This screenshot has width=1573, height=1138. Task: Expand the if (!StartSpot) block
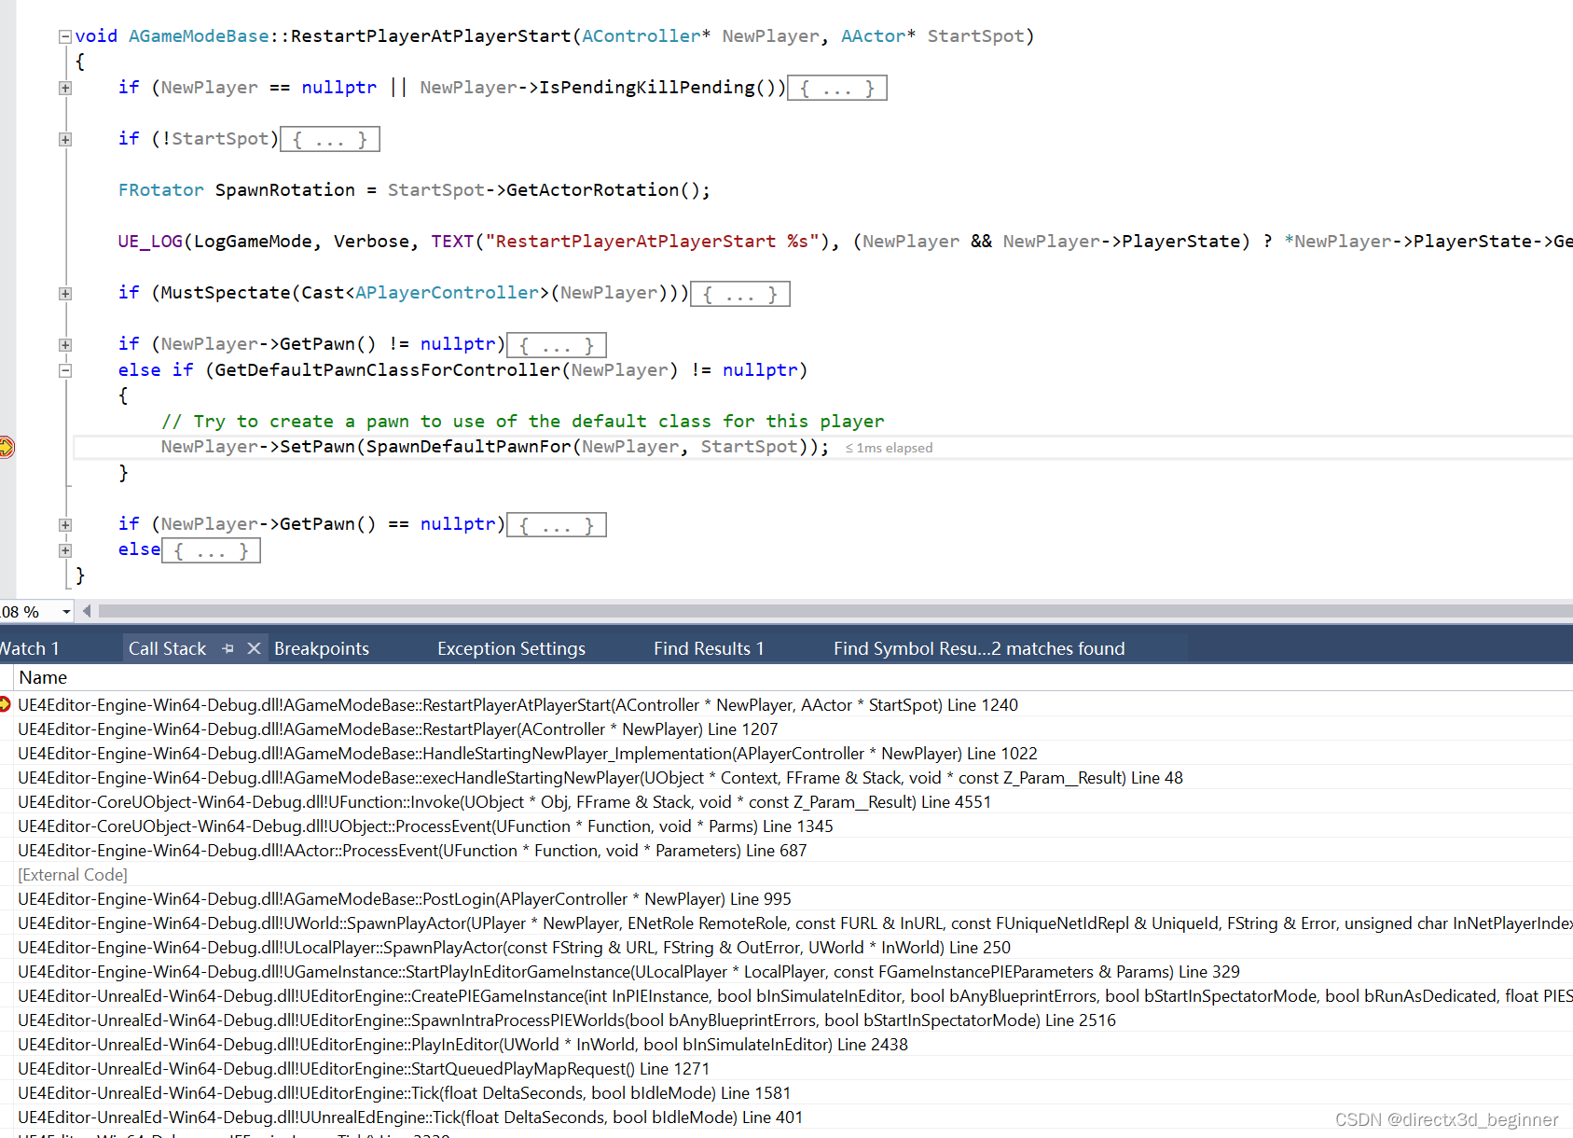coord(64,140)
